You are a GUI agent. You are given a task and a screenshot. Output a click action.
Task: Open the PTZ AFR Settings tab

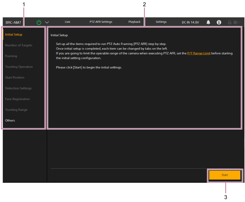101,22
